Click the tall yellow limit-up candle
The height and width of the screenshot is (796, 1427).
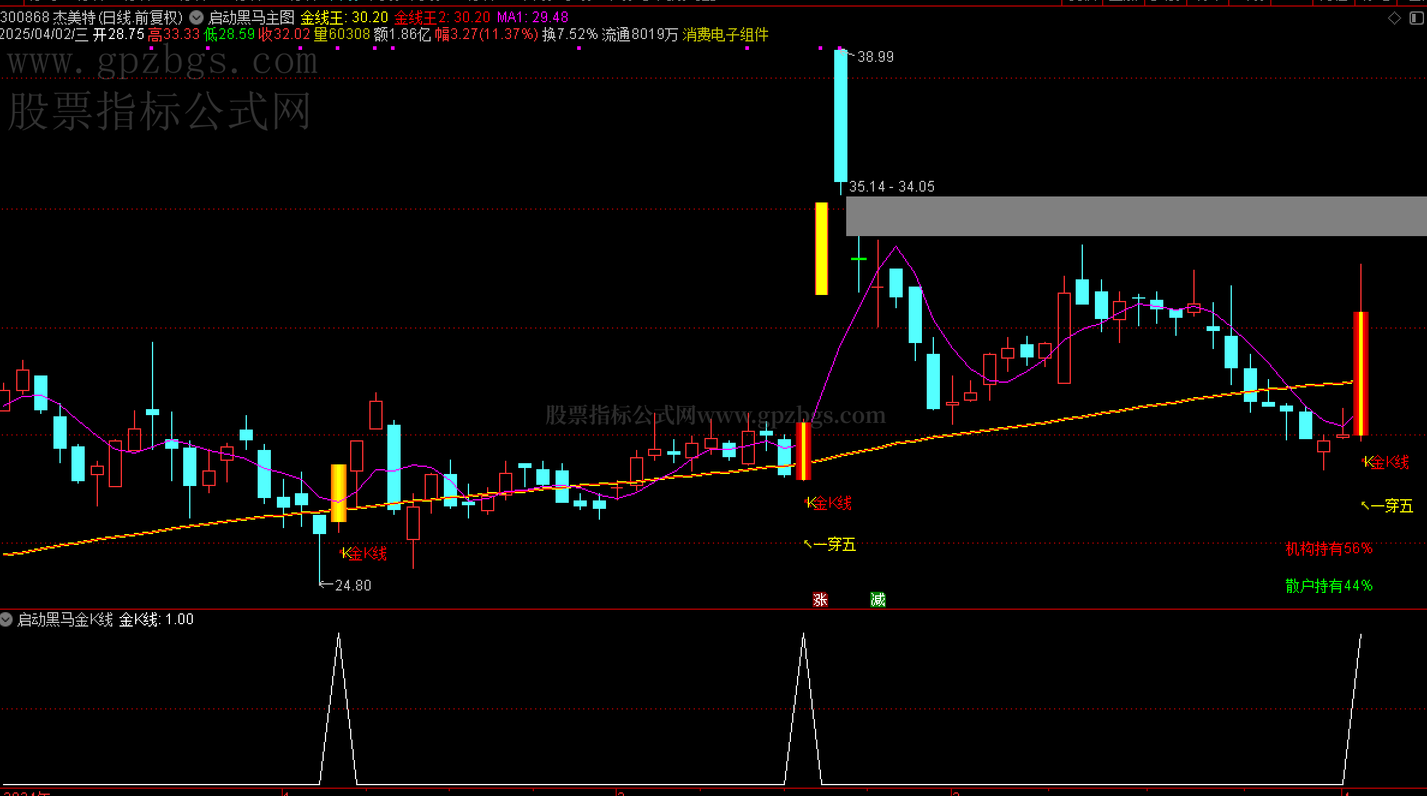click(x=822, y=249)
